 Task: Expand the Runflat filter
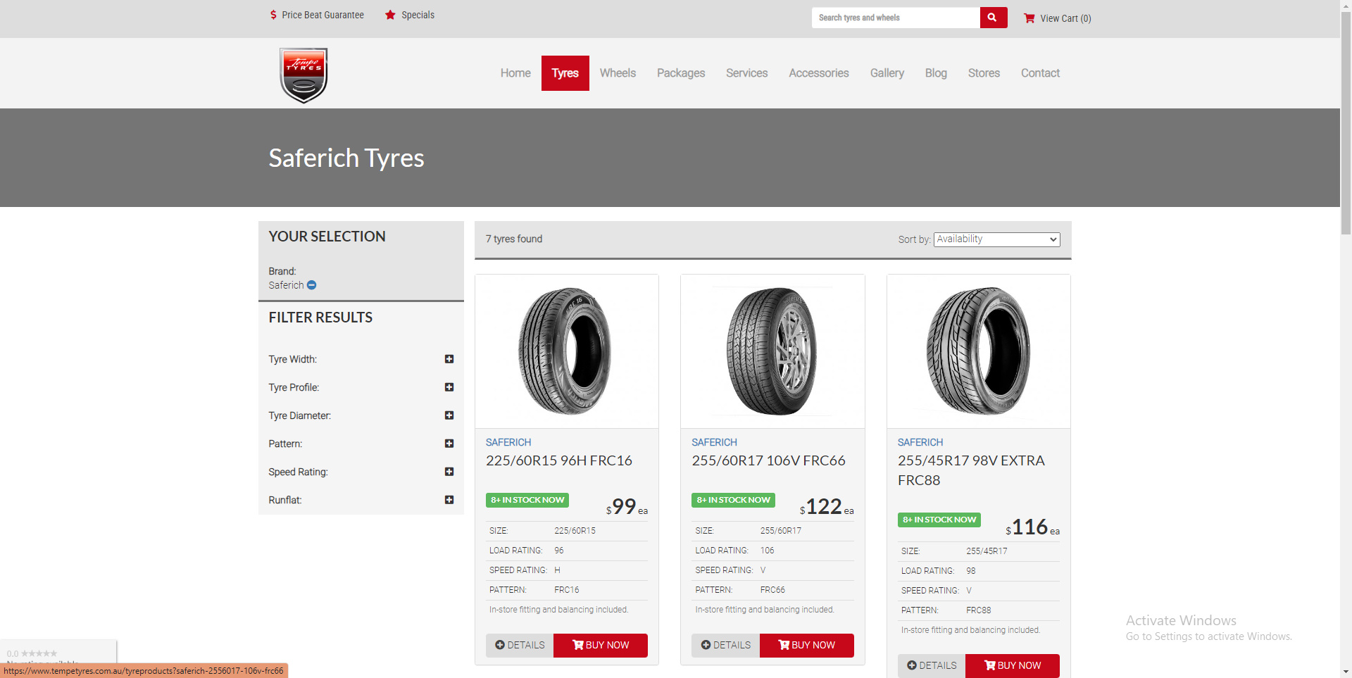click(x=449, y=500)
